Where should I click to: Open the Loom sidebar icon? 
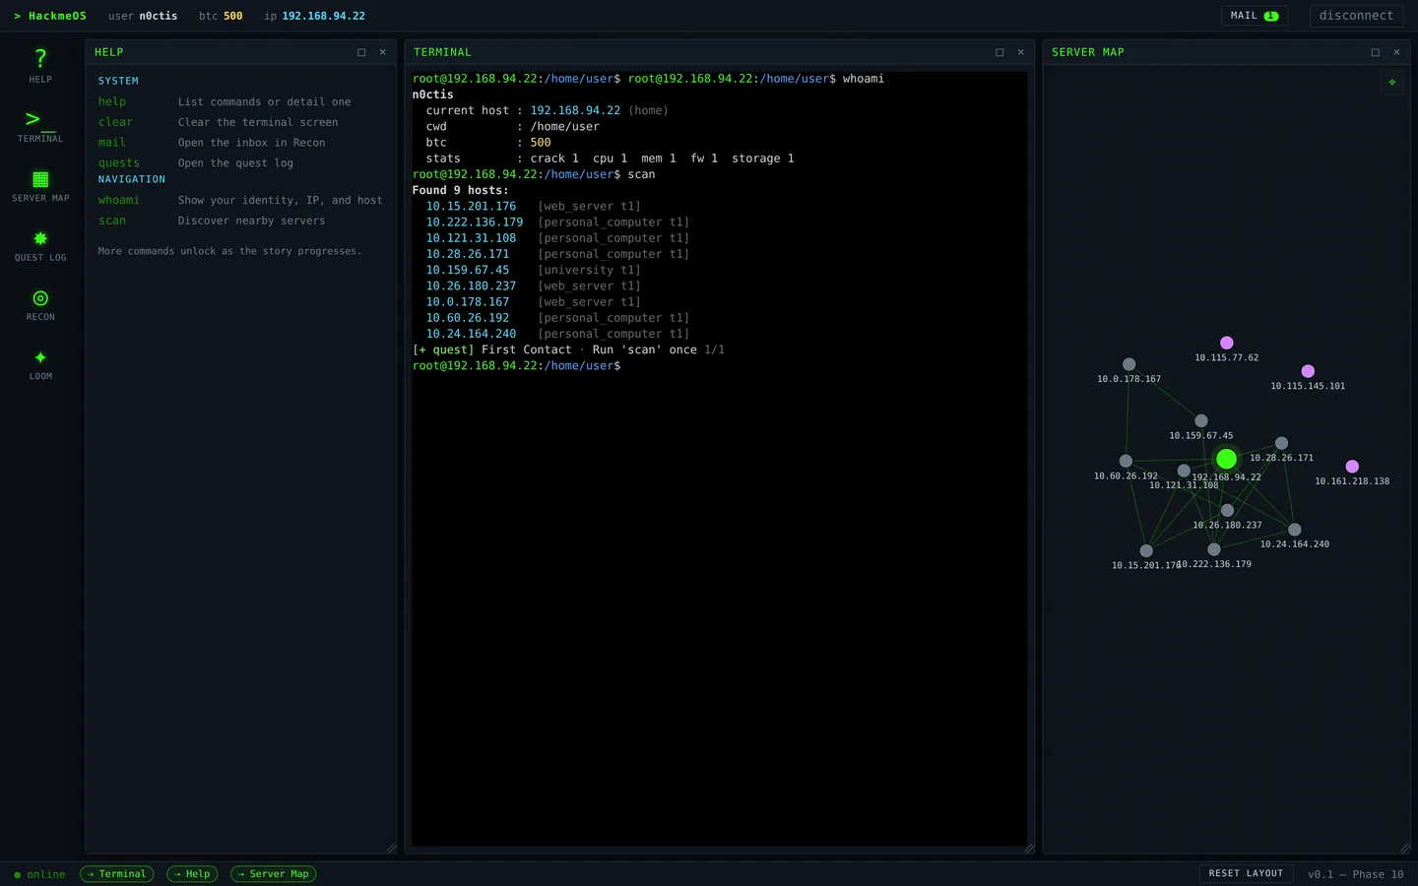click(x=40, y=363)
